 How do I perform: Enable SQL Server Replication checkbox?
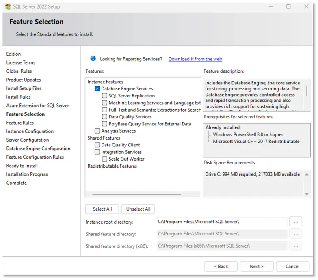pos(104,96)
